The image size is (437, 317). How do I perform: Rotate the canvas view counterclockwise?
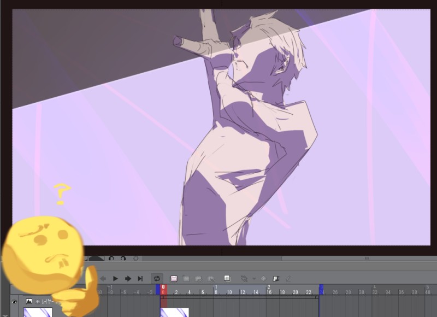(111, 259)
